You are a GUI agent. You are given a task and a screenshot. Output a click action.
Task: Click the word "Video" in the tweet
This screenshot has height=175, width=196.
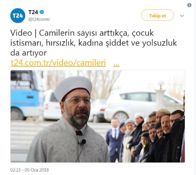(21, 33)
